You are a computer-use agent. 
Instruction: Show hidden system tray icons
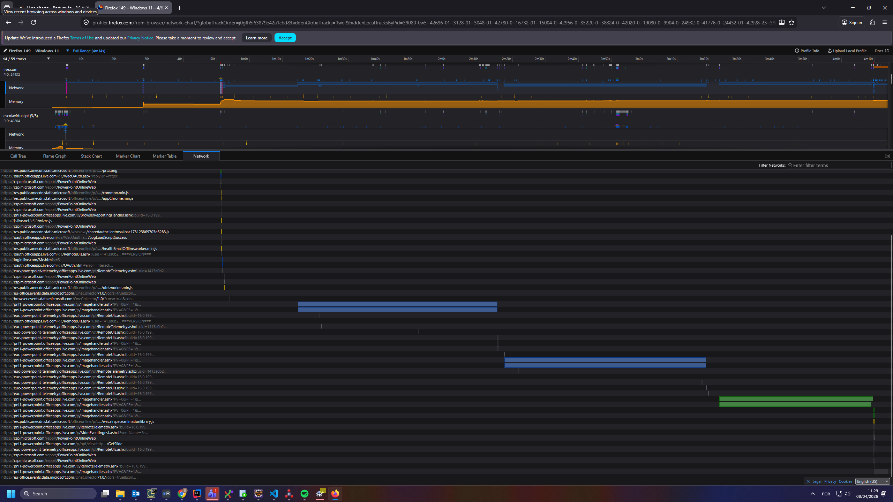point(812,494)
